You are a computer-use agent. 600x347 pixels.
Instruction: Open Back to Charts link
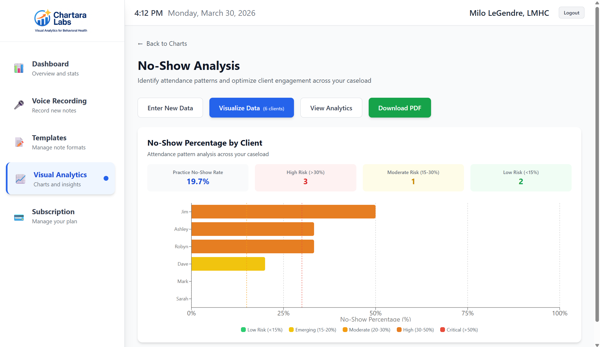tap(166, 43)
